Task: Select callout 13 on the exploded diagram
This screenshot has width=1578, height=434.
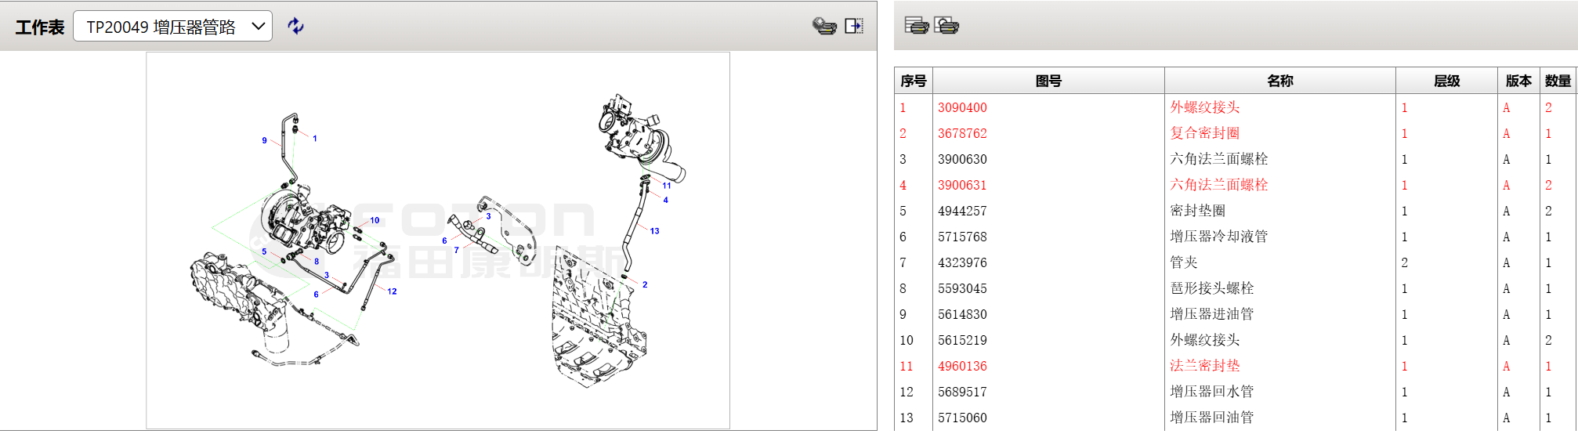Action: click(x=654, y=231)
